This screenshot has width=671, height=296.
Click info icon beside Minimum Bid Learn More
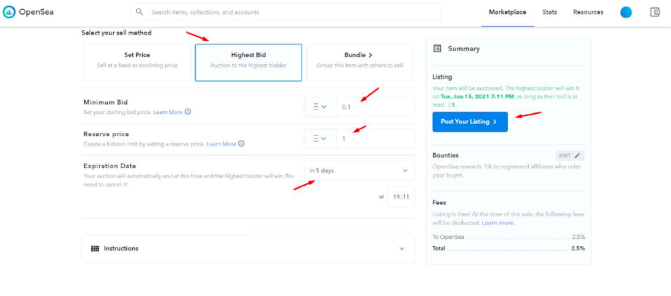[x=188, y=112]
